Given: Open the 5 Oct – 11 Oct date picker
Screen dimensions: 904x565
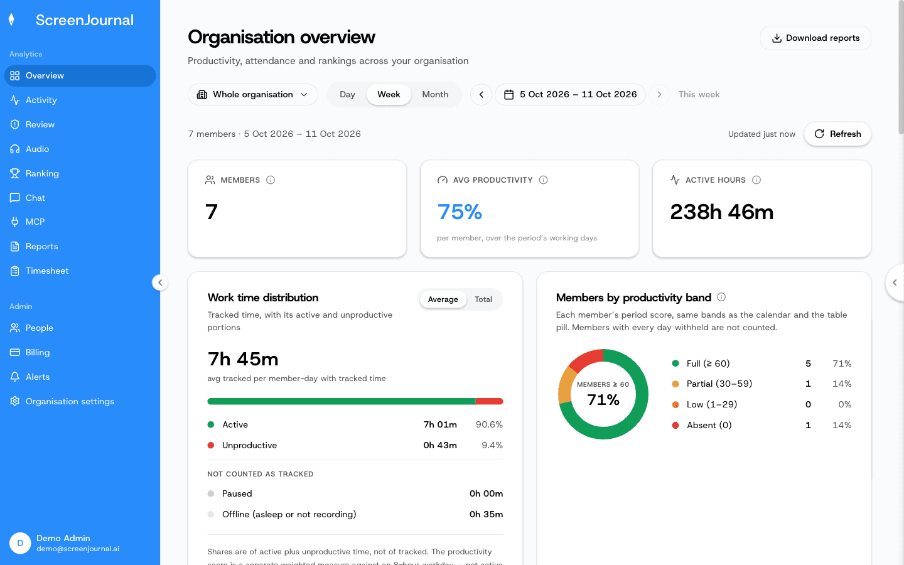Looking at the screenshot, I should tap(570, 95).
